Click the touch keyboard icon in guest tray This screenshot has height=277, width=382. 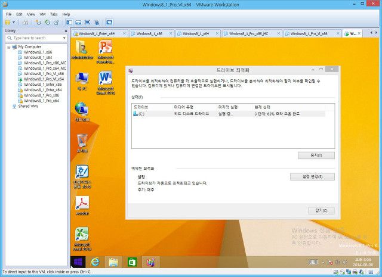pos(313,262)
